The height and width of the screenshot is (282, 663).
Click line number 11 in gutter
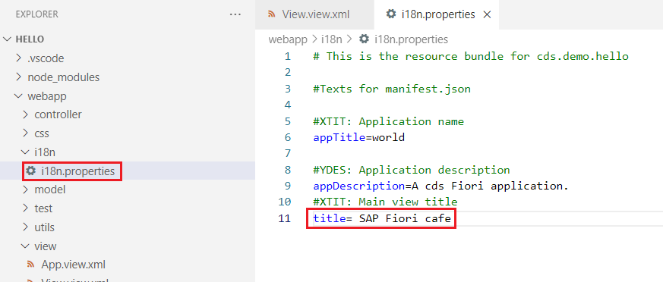coord(285,218)
